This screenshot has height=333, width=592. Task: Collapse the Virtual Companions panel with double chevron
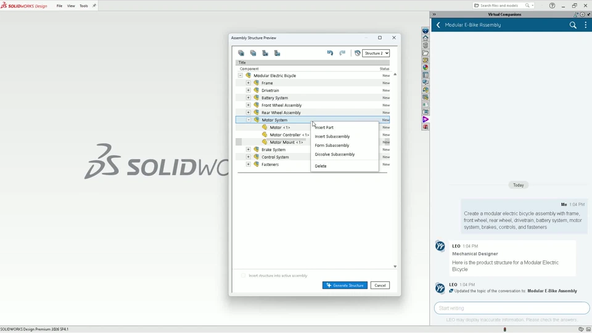[434, 14]
